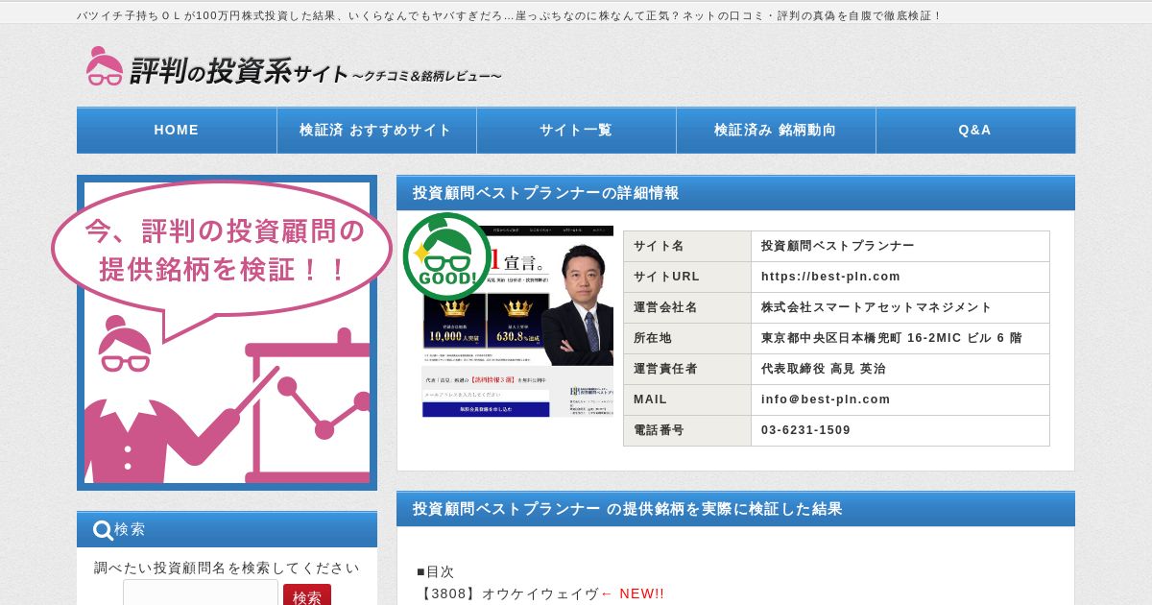Image resolution: width=1152 pixels, height=605 pixels.
Task: Click the magnifier icon beside 検索 heading
Action: [103, 530]
